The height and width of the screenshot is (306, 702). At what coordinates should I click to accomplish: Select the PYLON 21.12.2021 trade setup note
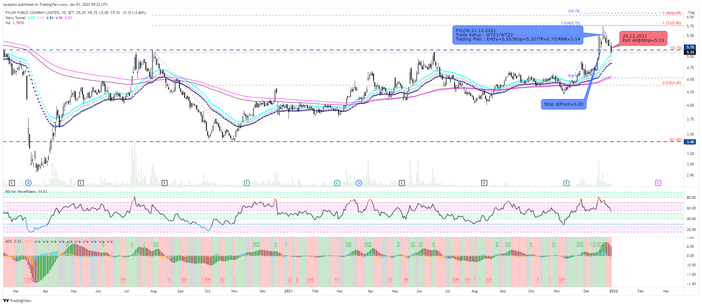click(518, 35)
